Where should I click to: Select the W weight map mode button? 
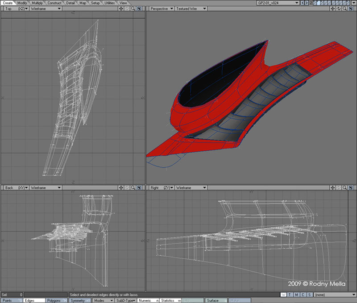point(284,295)
